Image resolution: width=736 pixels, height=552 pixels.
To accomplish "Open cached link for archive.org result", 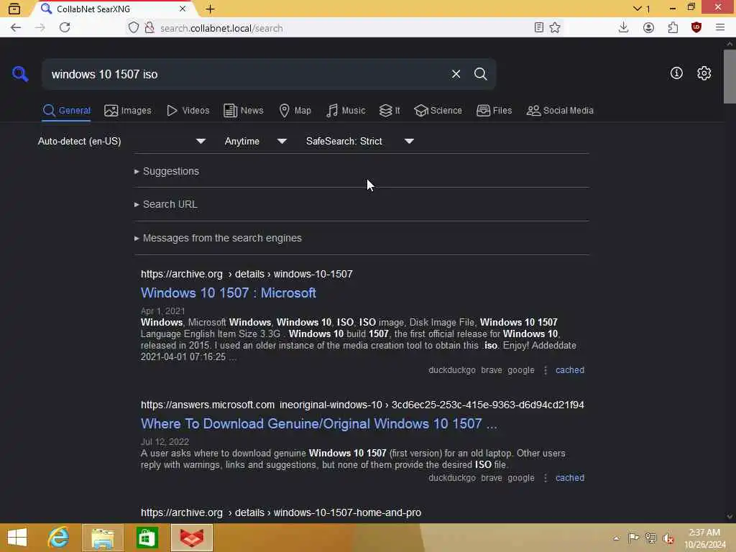I will click(570, 370).
